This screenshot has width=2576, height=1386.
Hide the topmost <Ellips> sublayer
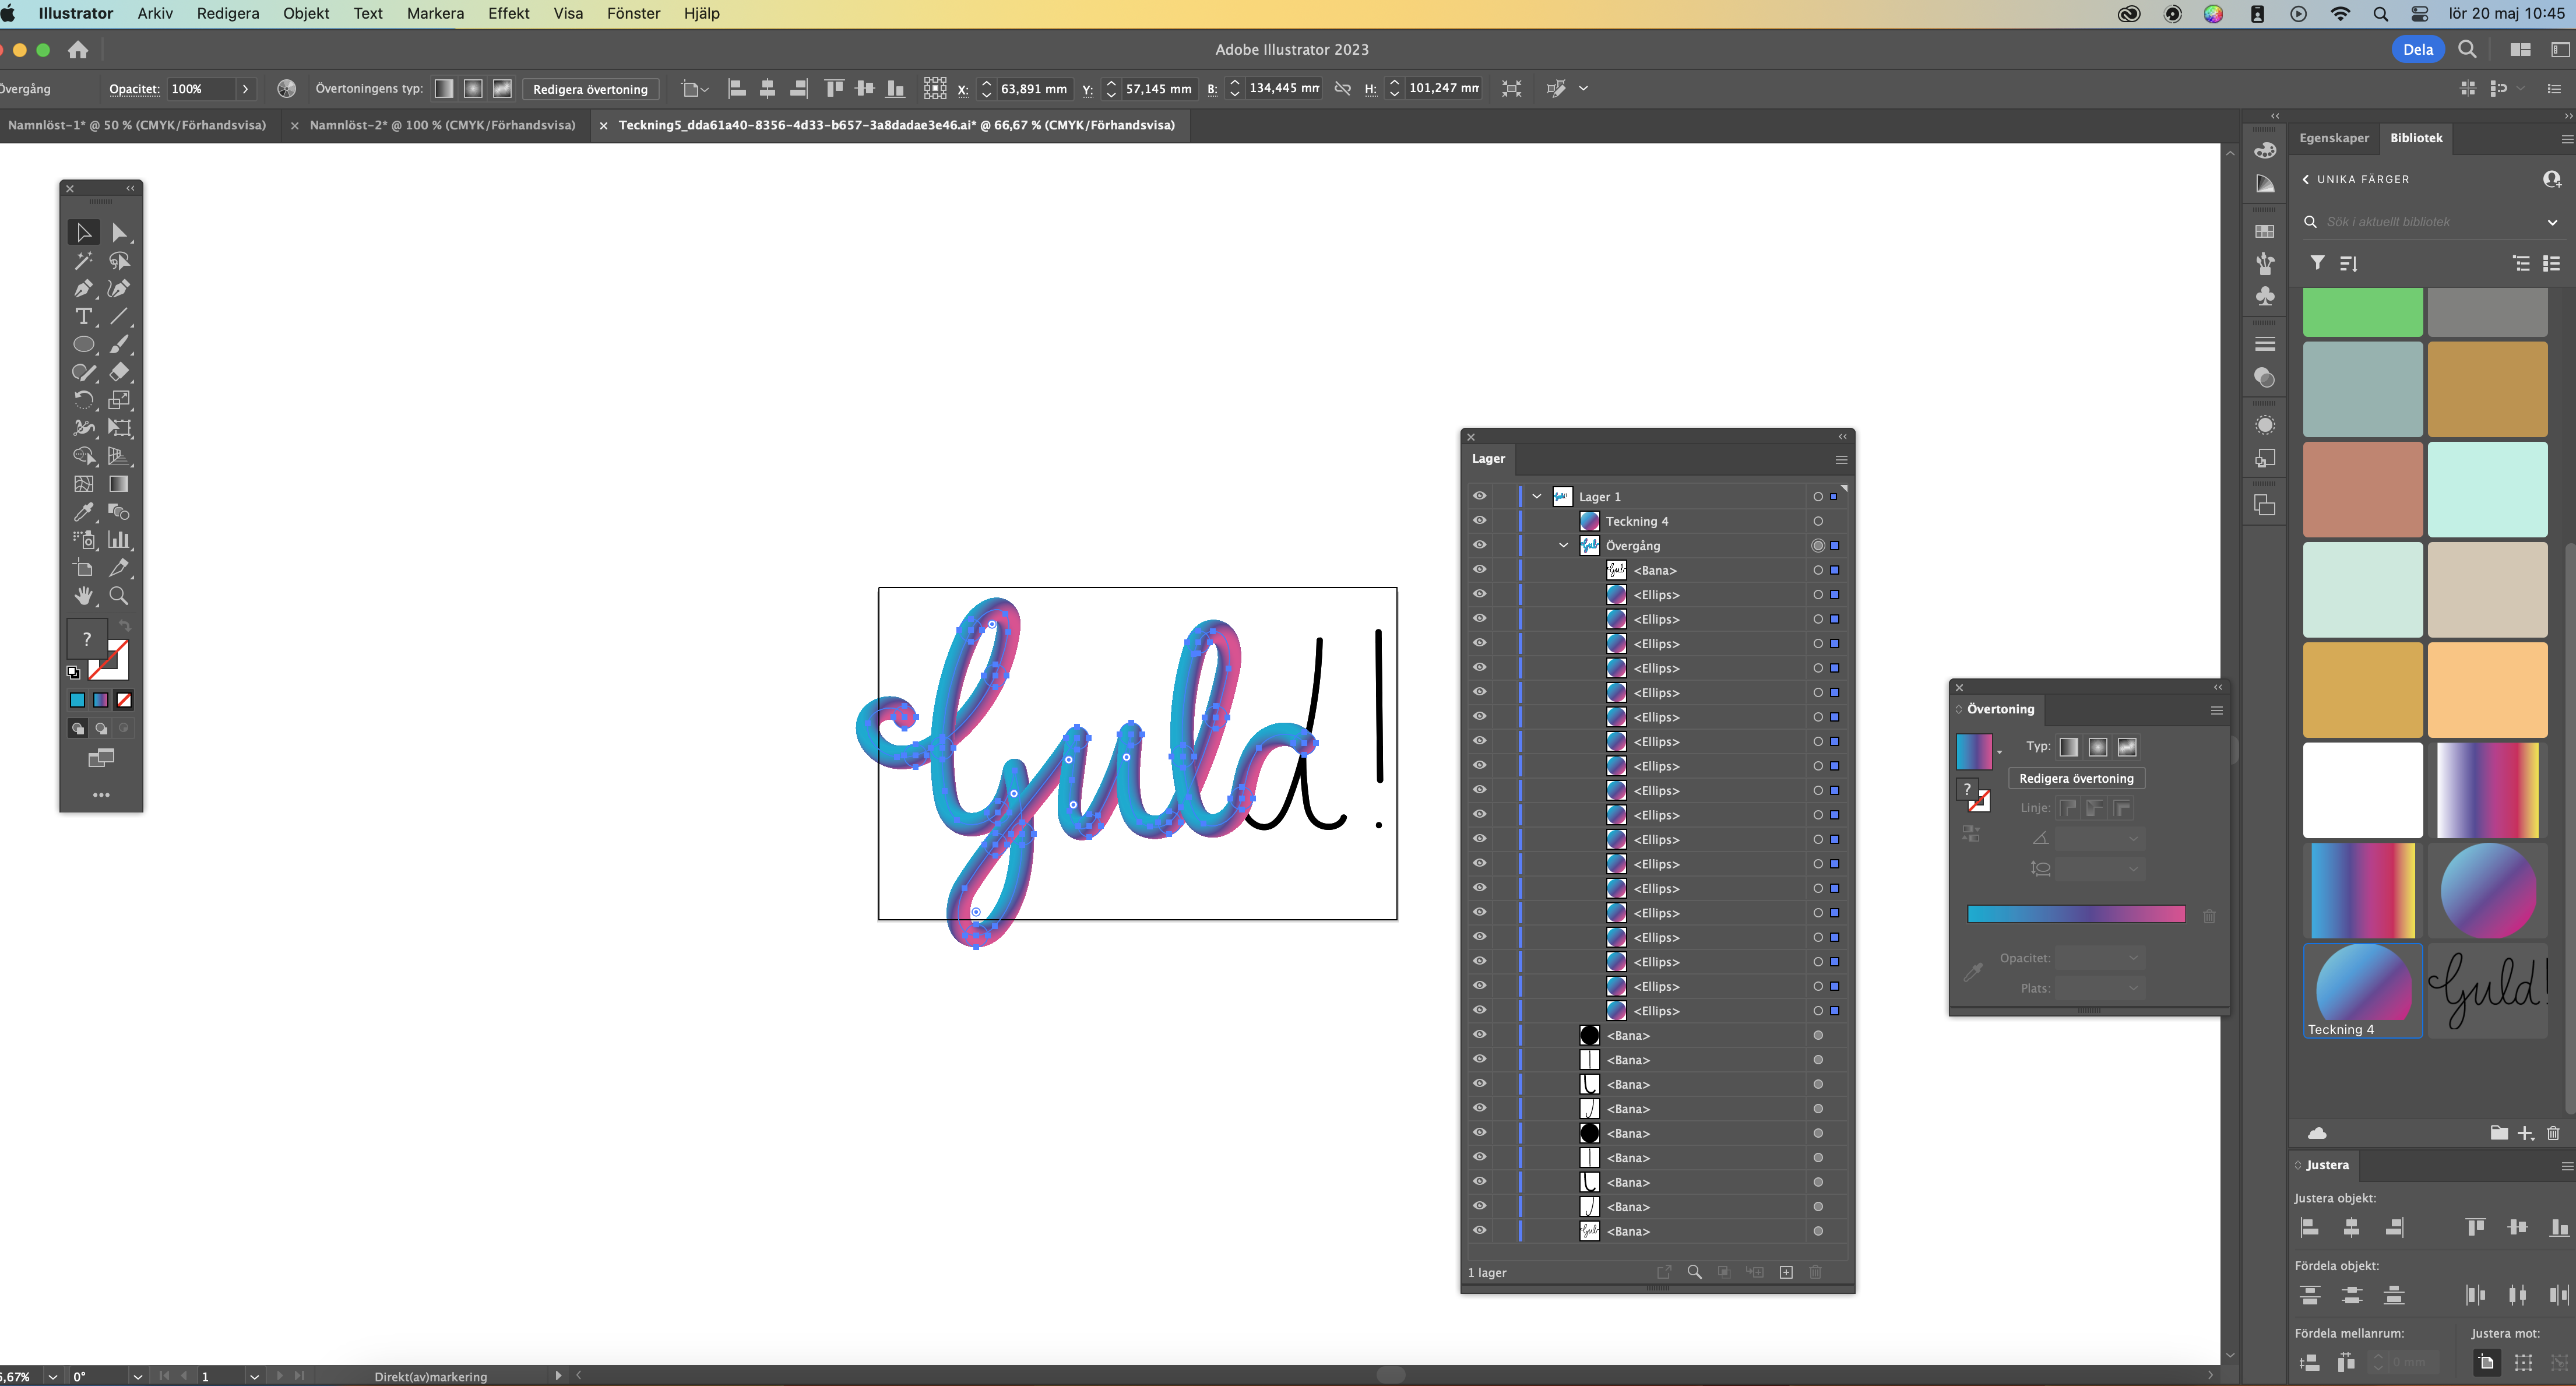pos(1479,593)
